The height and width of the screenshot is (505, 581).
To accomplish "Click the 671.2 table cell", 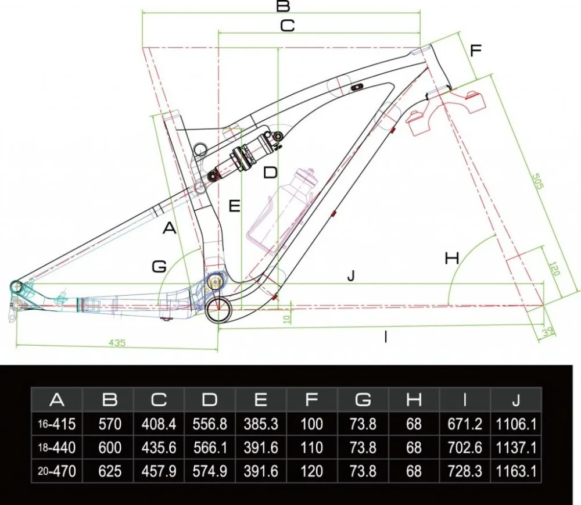I will coord(465,424).
